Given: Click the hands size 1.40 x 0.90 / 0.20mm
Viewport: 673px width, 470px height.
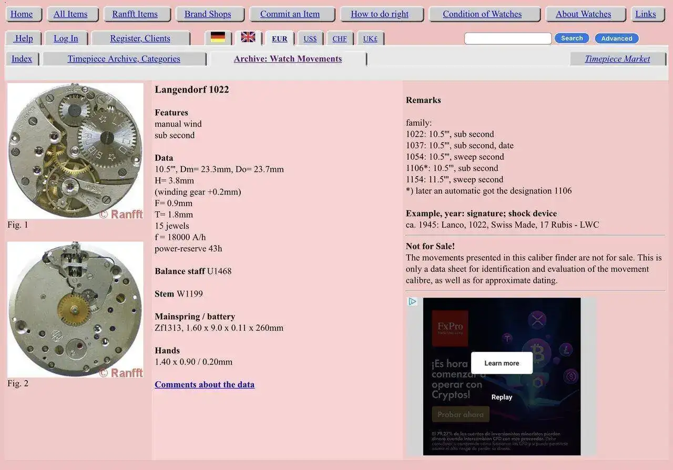Looking at the screenshot, I should click(x=193, y=362).
